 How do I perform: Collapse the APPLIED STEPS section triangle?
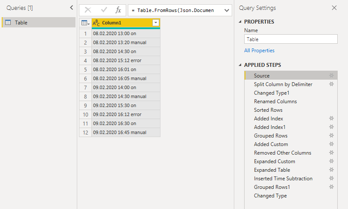240,65
